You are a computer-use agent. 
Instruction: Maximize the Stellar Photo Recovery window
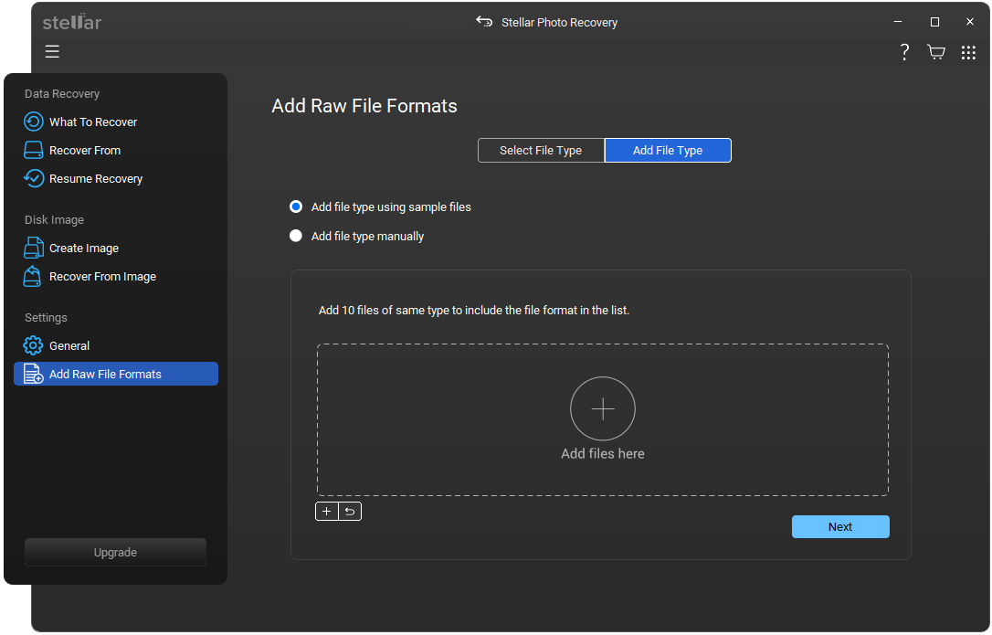pos(934,22)
